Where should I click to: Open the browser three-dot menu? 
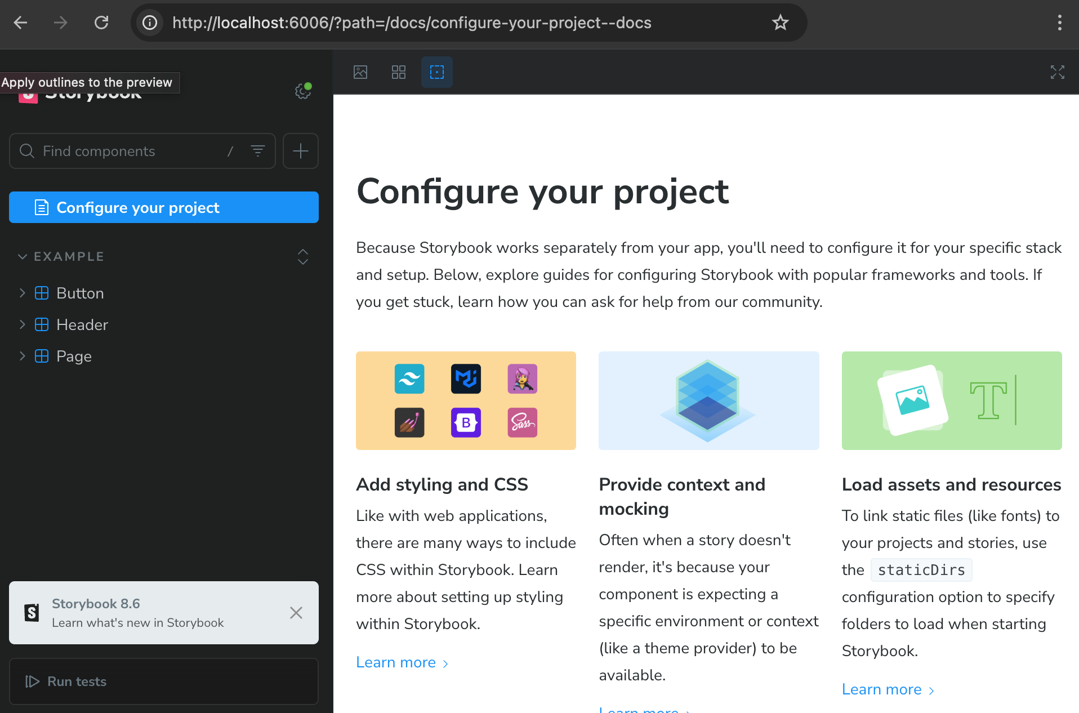coord(1059,23)
